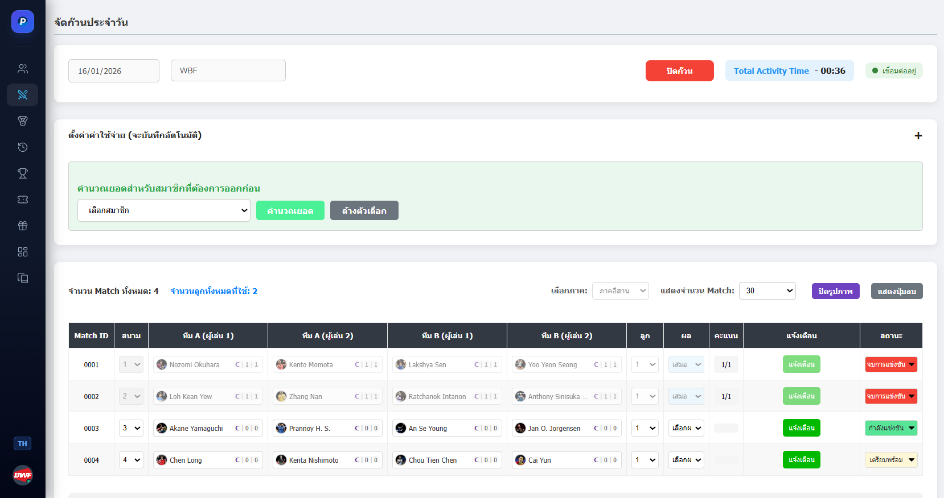
Task: Click the date field showing 16/01/2026
Action: 114,71
